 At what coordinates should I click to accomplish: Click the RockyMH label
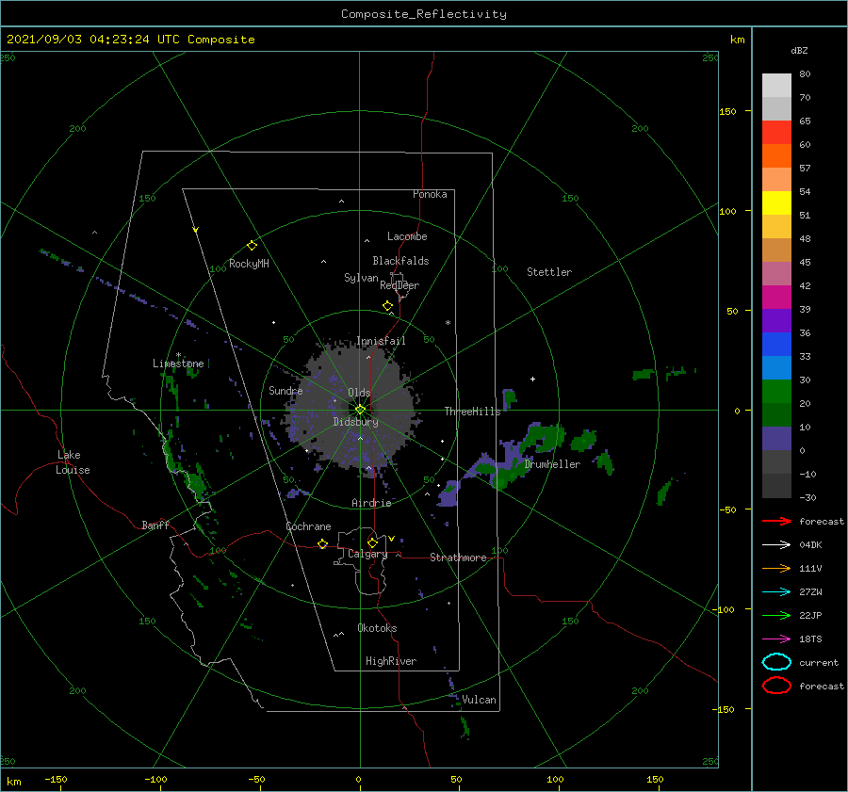click(x=249, y=264)
